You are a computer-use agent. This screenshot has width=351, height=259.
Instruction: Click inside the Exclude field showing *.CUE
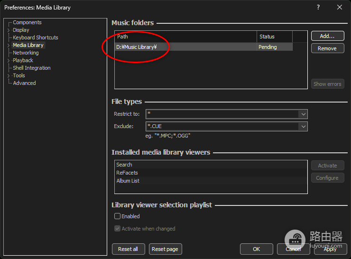222,127
